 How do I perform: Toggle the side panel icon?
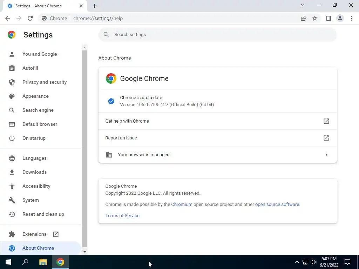(x=329, y=18)
